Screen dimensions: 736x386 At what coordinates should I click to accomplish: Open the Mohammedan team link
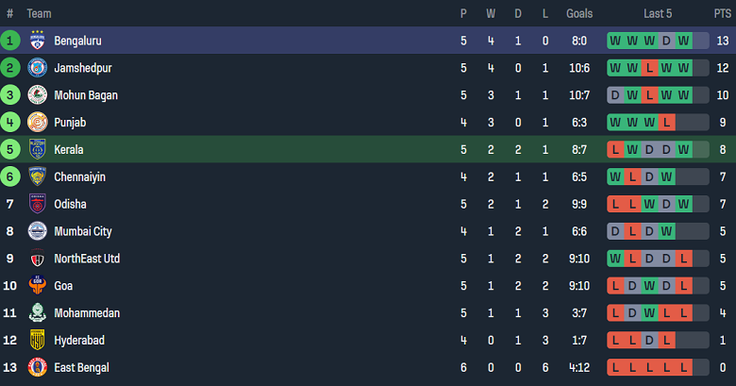87,313
